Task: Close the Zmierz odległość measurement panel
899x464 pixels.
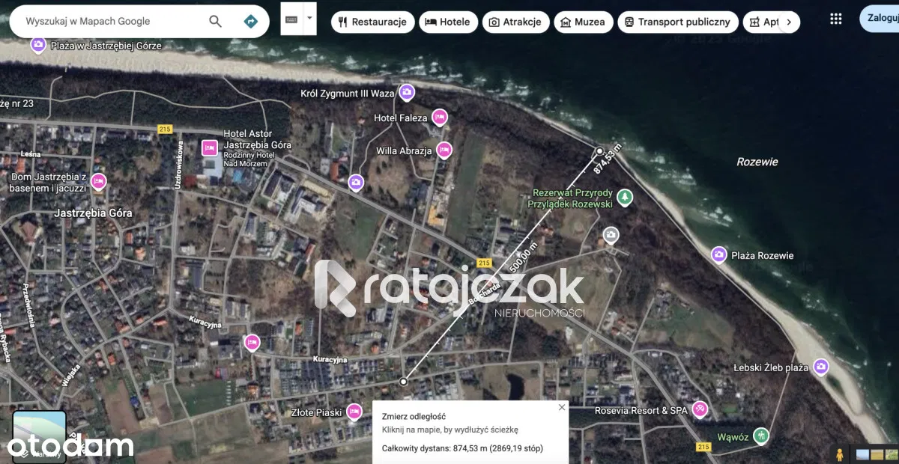Action: [562, 408]
